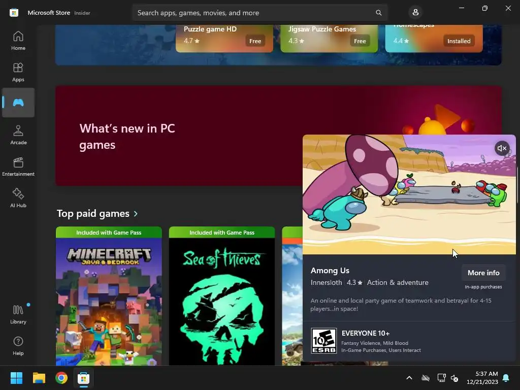Open the Entertainment section
The image size is (520, 390).
[x=18, y=167]
